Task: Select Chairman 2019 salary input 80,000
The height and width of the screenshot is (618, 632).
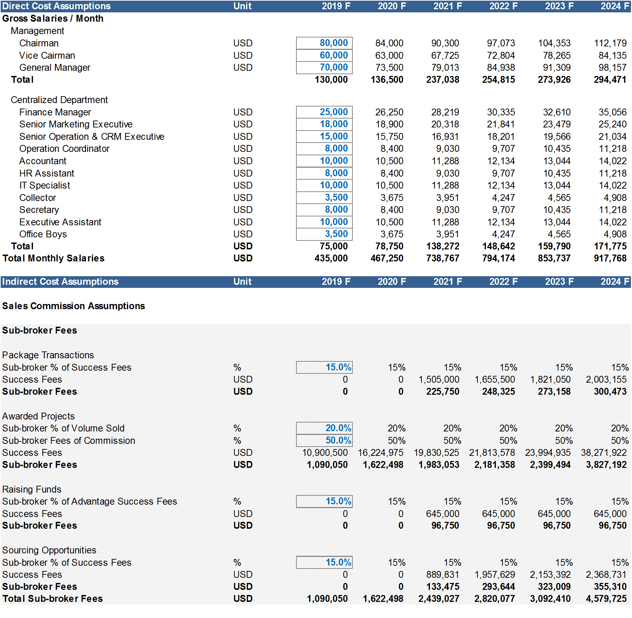Action: (x=324, y=43)
